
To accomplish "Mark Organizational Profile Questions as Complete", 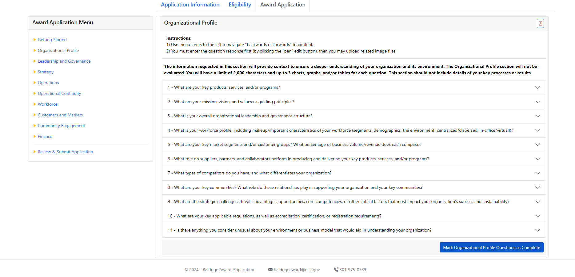I will 491,248.
